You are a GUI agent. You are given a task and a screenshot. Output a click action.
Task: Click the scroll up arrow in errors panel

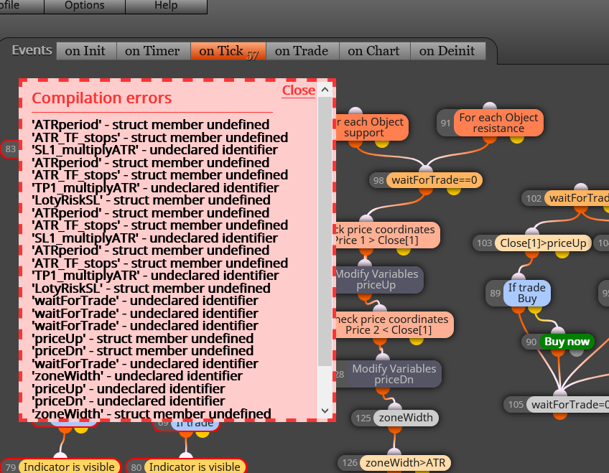point(325,90)
